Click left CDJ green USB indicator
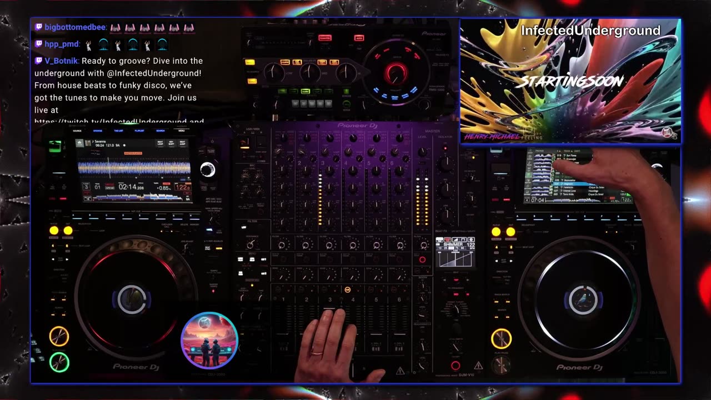This screenshot has height=400, width=711. [x=54, y=146]
